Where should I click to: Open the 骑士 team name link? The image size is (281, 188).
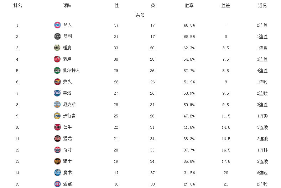click(67, 161)
